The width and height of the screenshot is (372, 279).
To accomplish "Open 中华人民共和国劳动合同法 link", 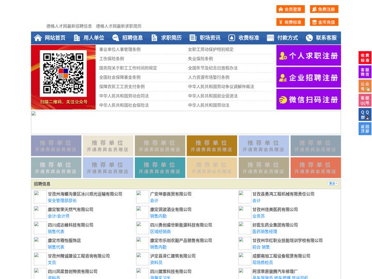I will pyautogui.click(x=124, y=96).
